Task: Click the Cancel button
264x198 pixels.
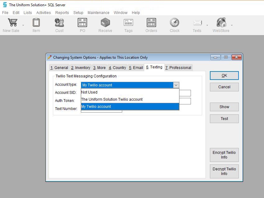Action: [x=224, y=87]
